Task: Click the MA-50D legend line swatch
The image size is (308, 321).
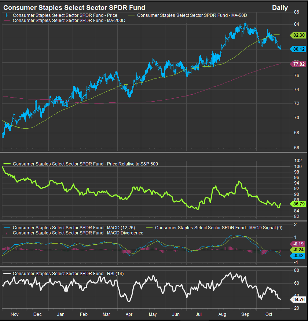Action: [x=131, y=15]
